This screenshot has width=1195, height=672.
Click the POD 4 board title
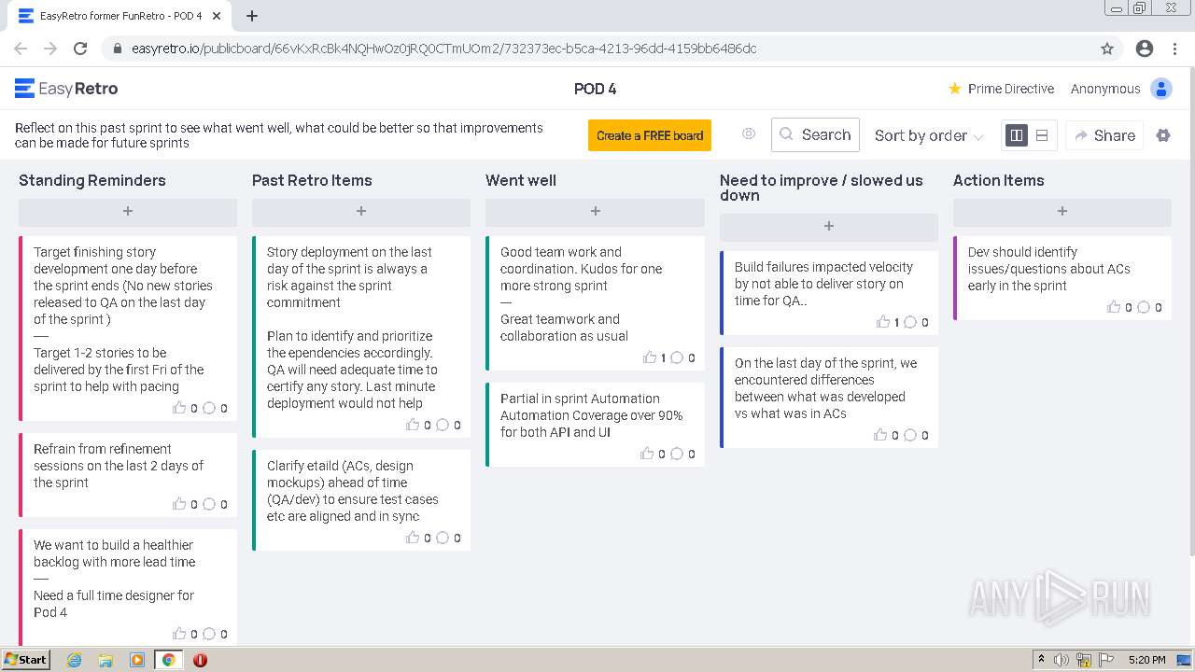tap(595, 89)
